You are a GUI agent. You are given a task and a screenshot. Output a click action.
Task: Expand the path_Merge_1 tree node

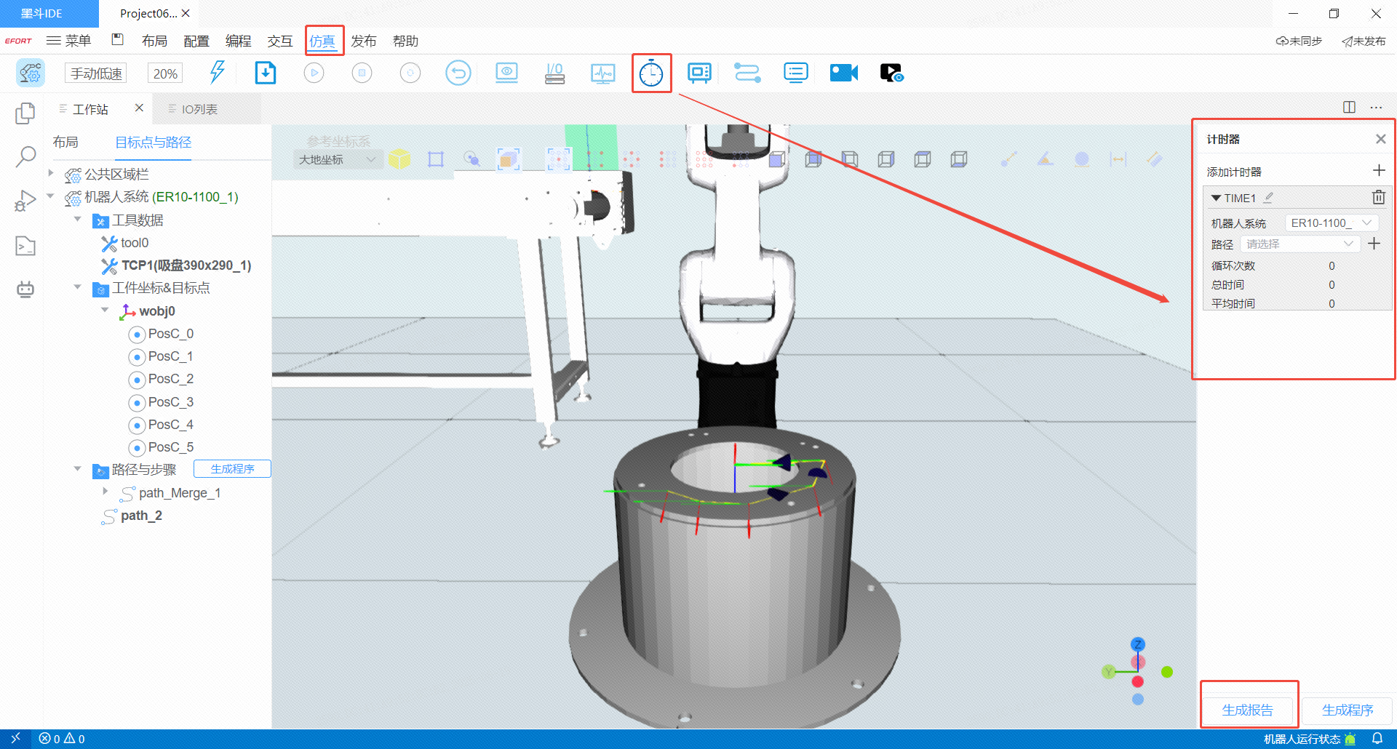106,492
